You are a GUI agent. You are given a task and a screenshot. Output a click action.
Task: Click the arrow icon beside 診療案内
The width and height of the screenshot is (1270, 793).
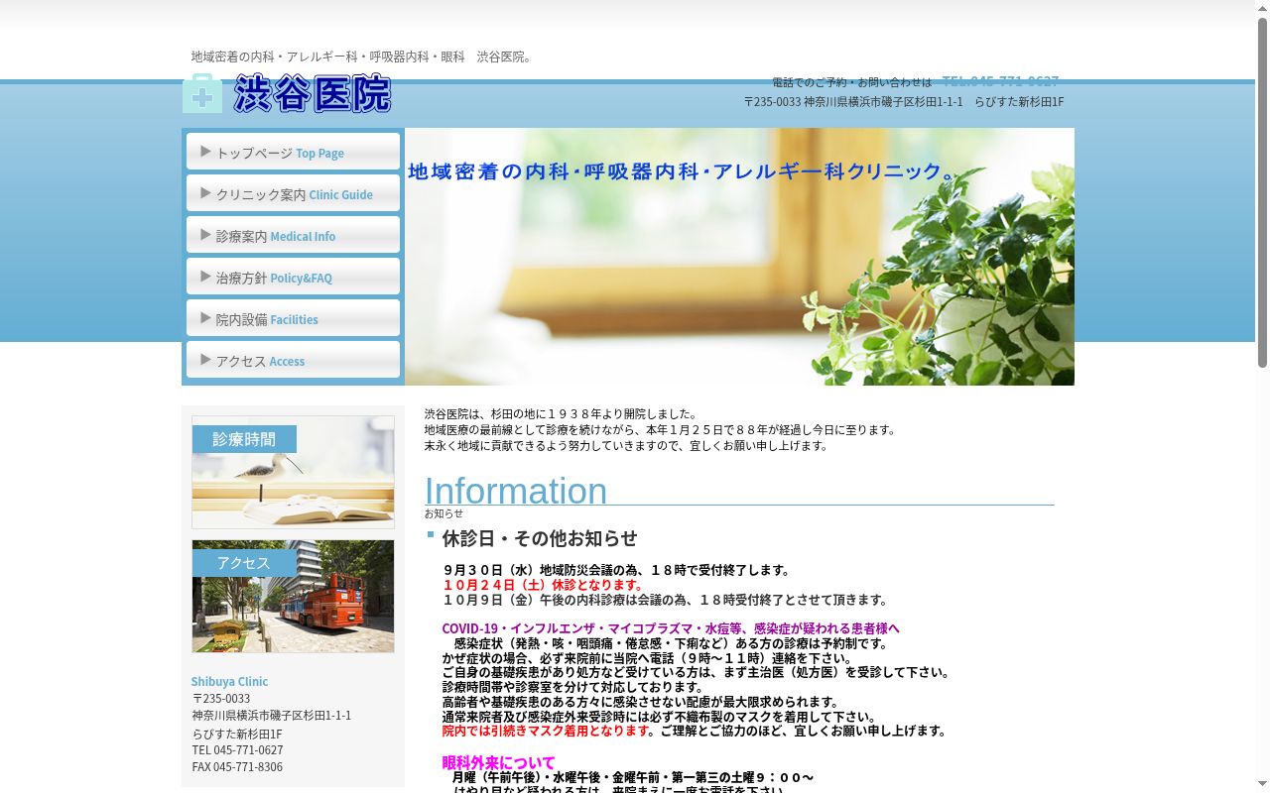[x=205, y=235]
